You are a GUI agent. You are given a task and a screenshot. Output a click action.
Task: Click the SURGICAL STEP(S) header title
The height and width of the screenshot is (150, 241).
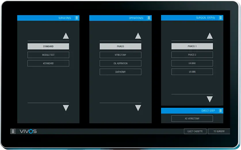click(206, 18)
